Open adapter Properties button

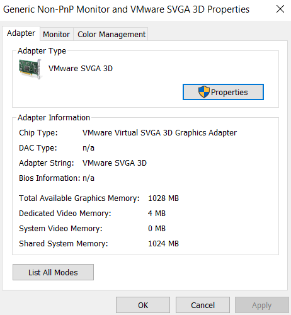click(x=223, y=92)
